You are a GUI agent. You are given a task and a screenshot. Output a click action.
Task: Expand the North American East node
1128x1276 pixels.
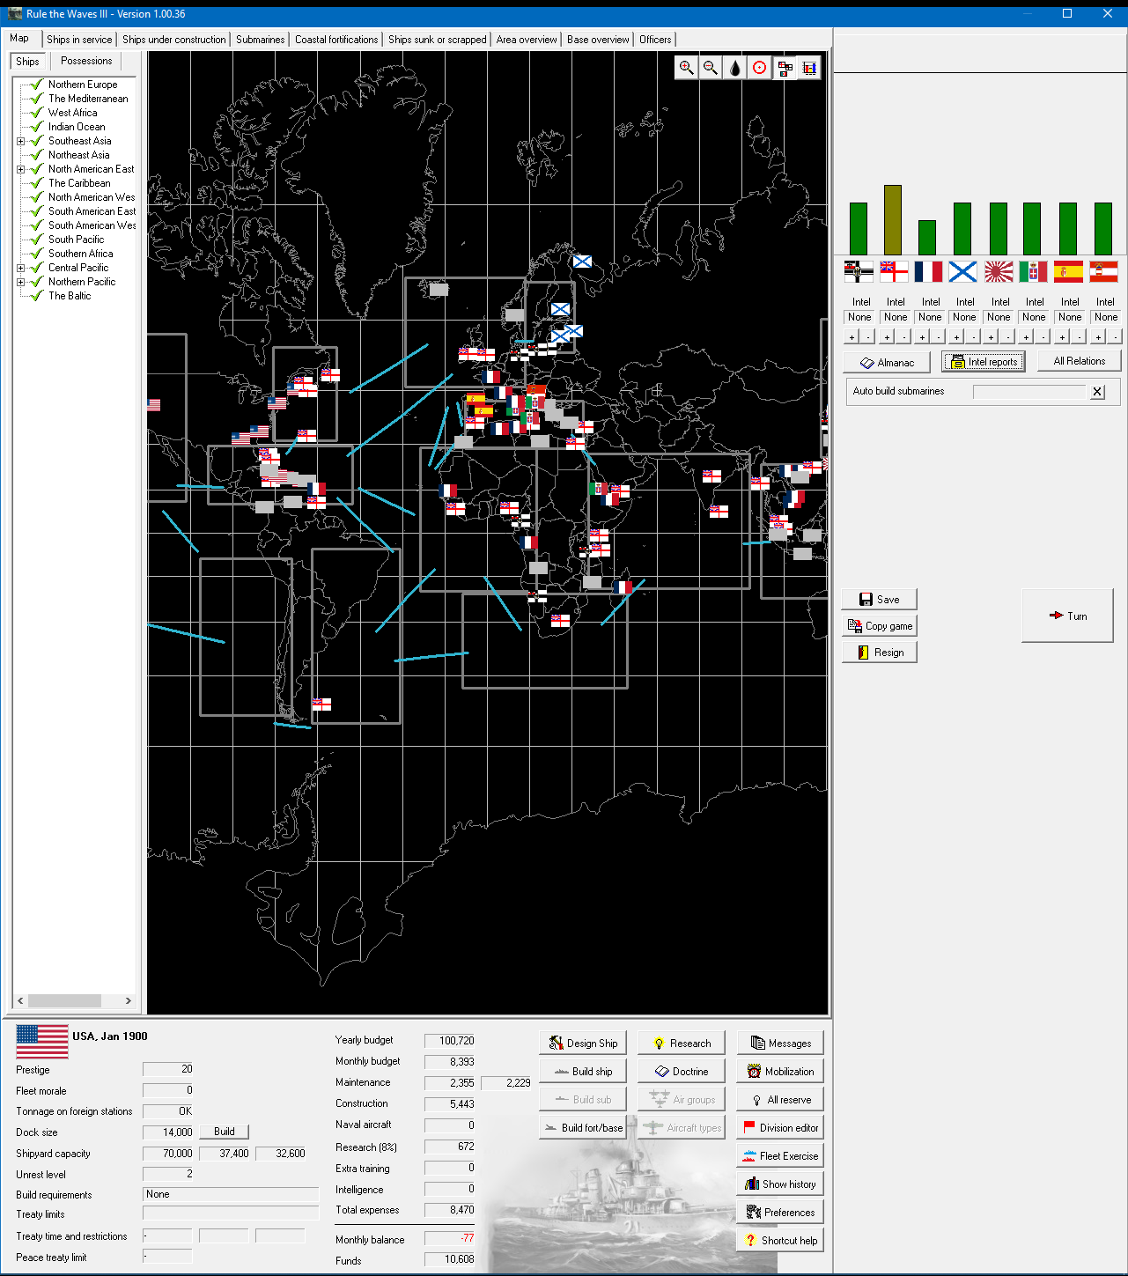[20, 169]
